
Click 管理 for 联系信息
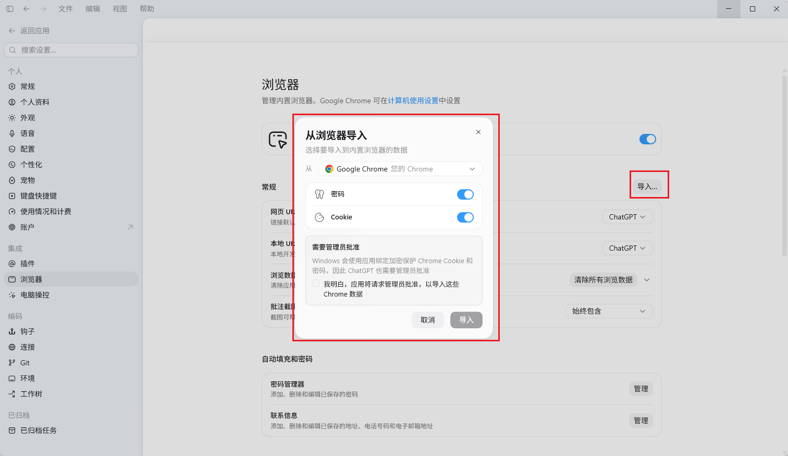pyautogui.click(x=641, y=421)
